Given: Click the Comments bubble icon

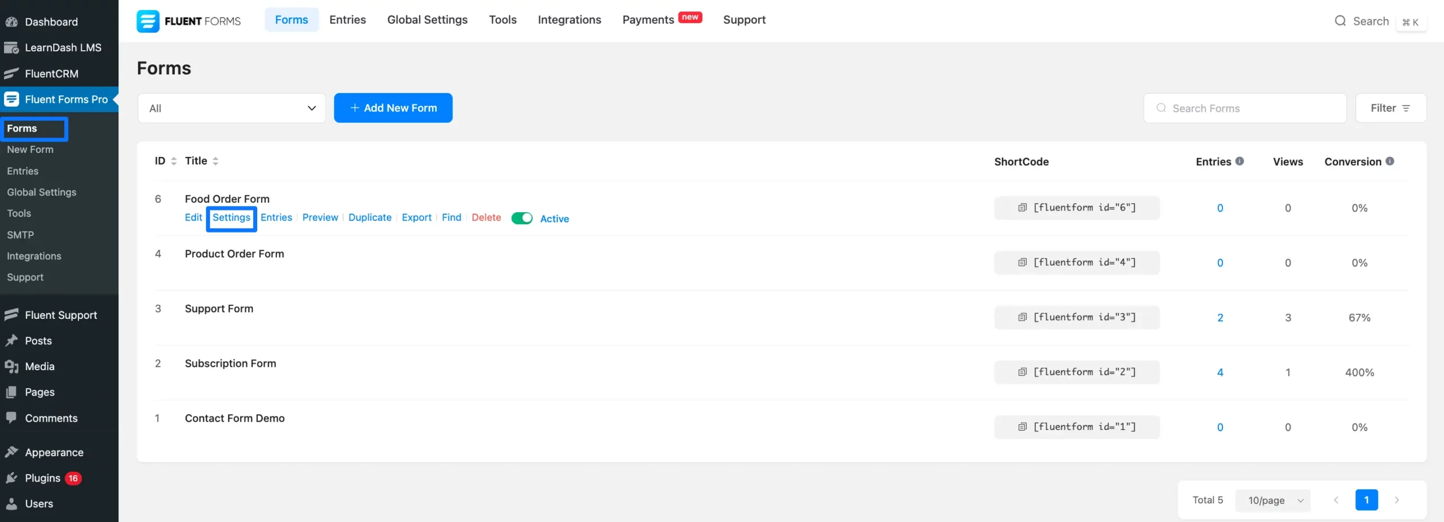Looking at the screenshot, I should [12, 418].
